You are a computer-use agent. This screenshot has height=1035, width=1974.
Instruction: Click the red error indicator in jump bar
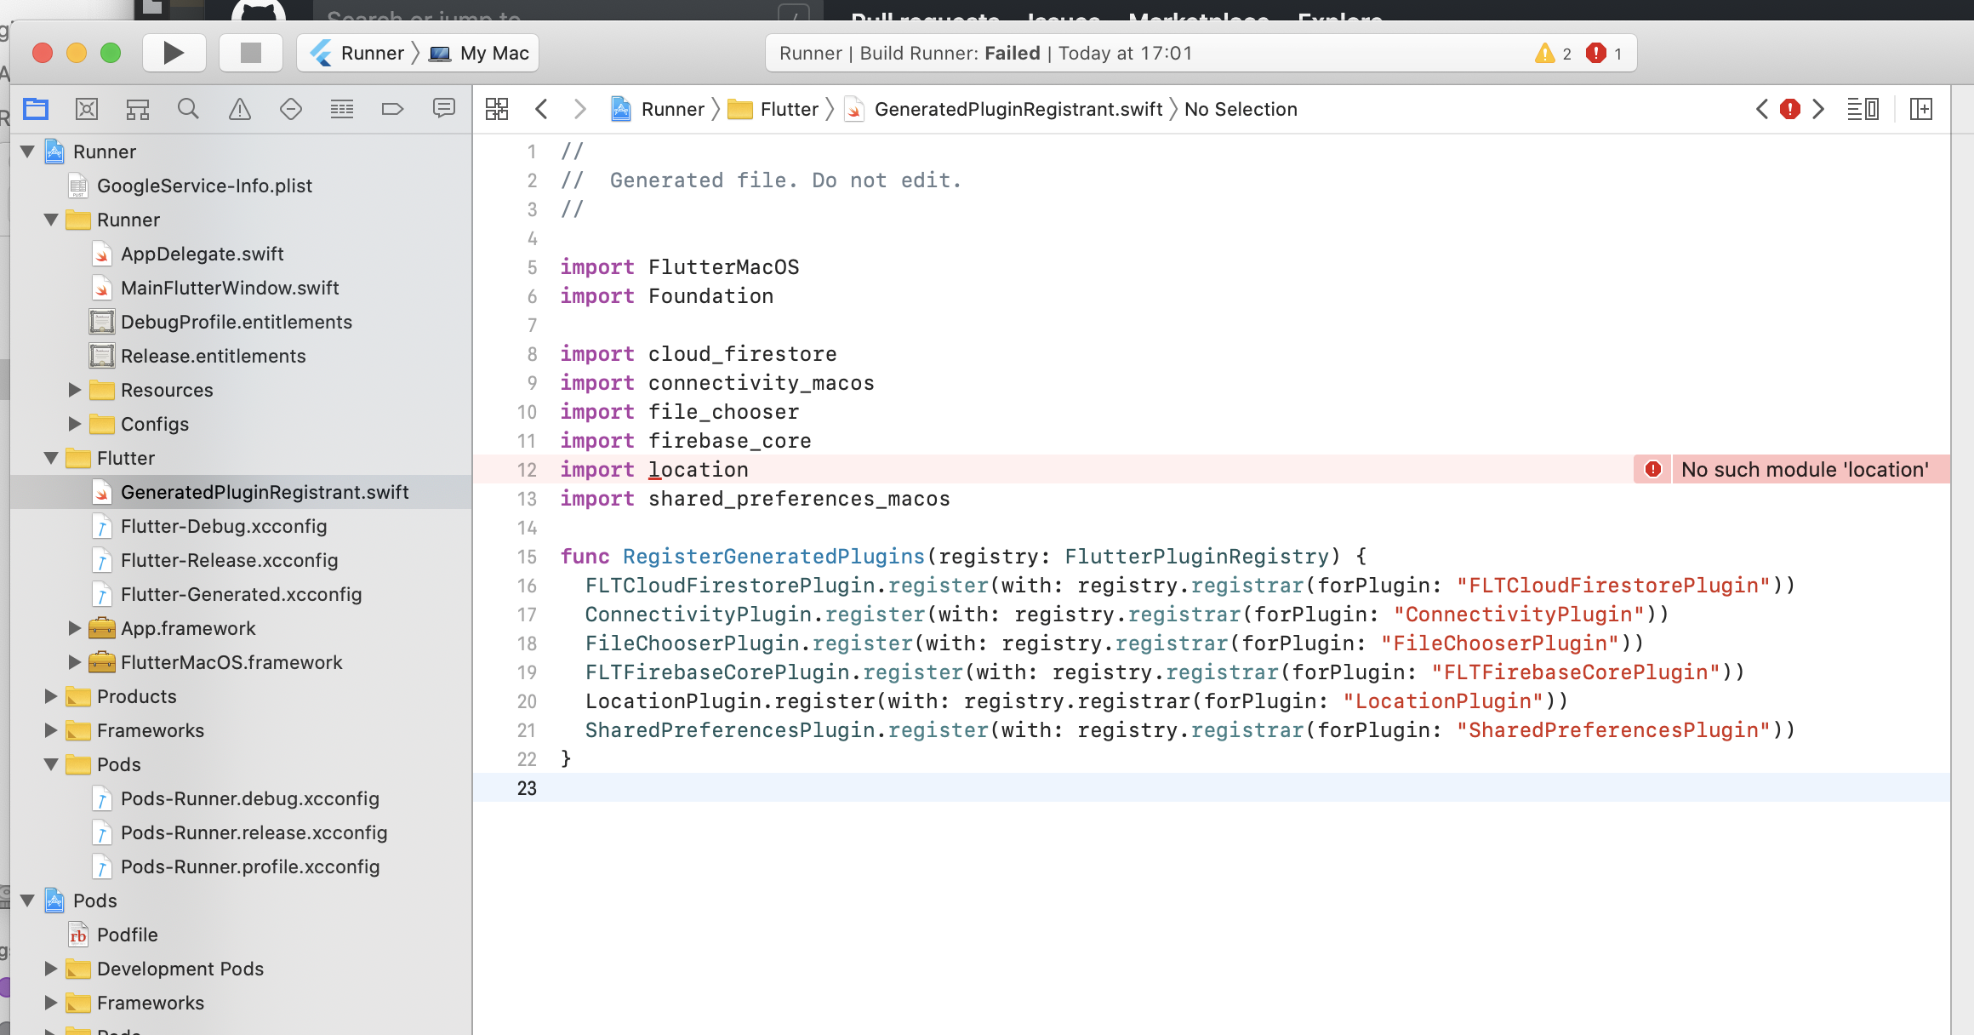point(1790,109)
